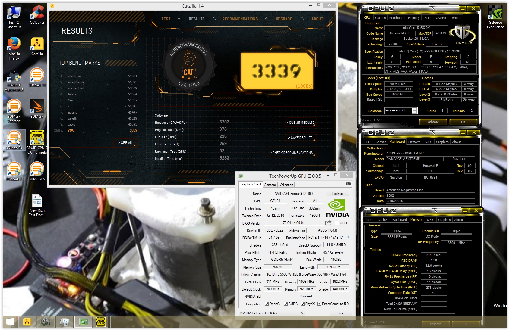Click the 3339 score display
This screenshot has width=509, height=330.
click(277, 71)
